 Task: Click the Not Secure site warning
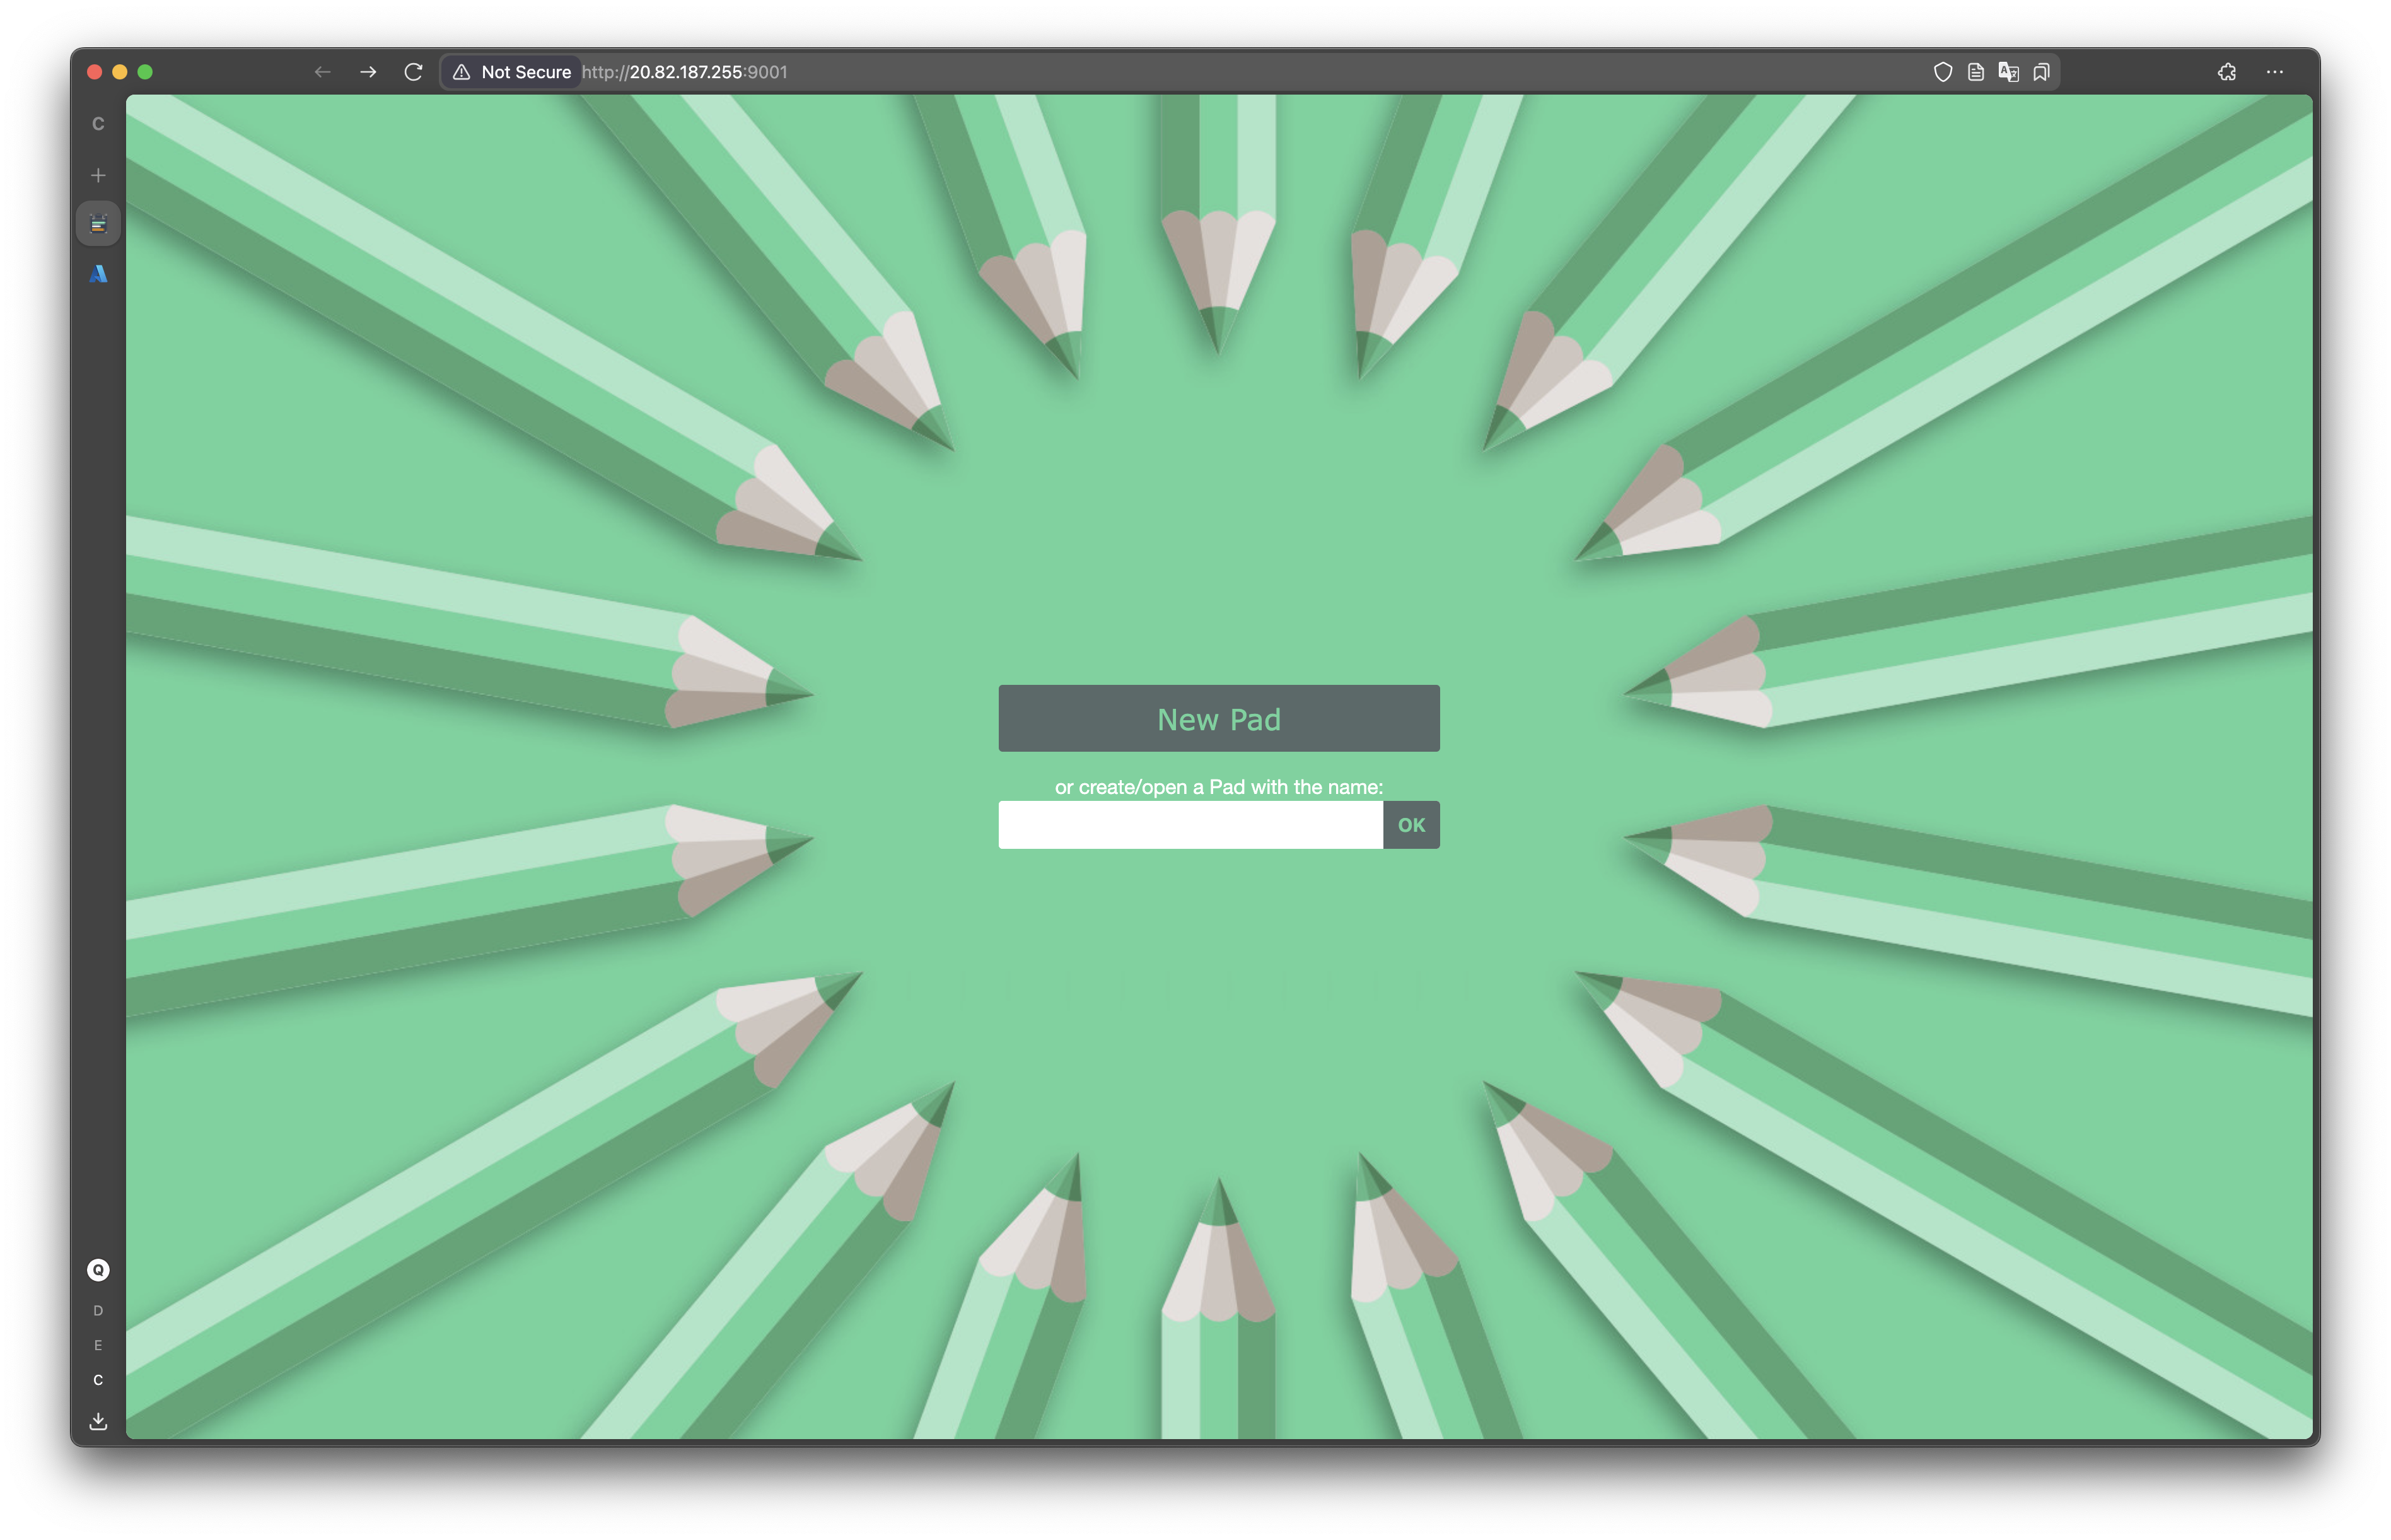[x=512, y=72]
